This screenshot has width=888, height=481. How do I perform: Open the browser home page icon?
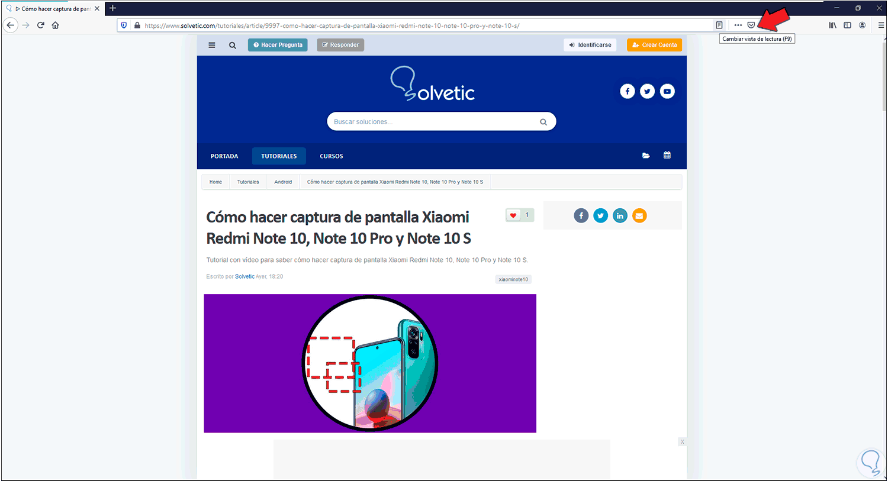coord(56,25)
